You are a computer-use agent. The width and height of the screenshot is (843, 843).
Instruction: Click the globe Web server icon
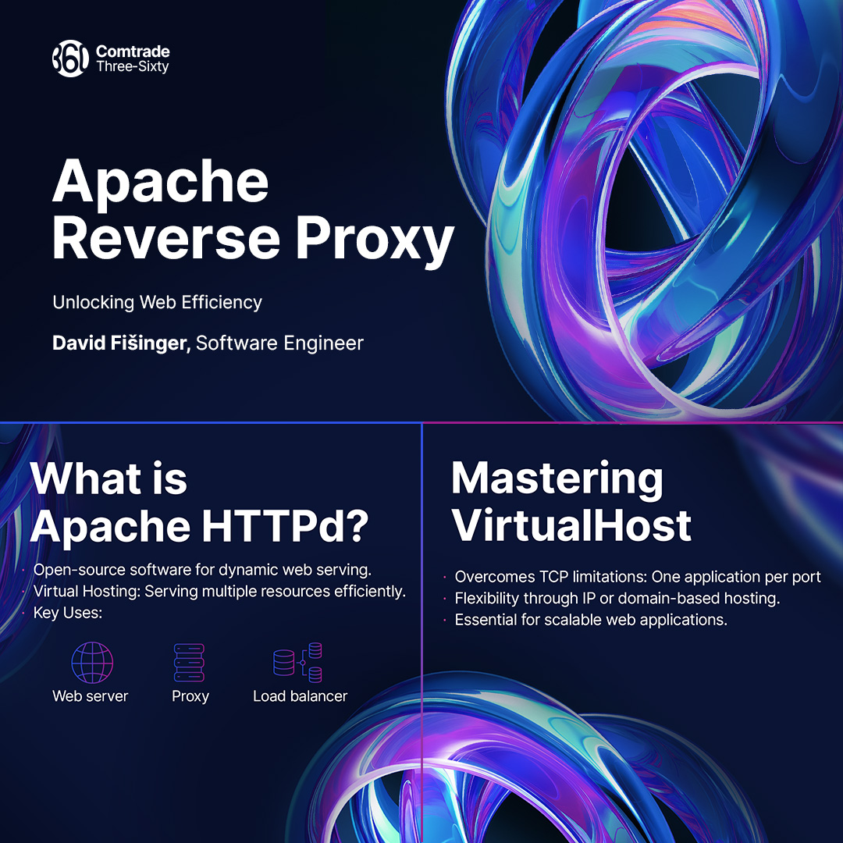92,663
